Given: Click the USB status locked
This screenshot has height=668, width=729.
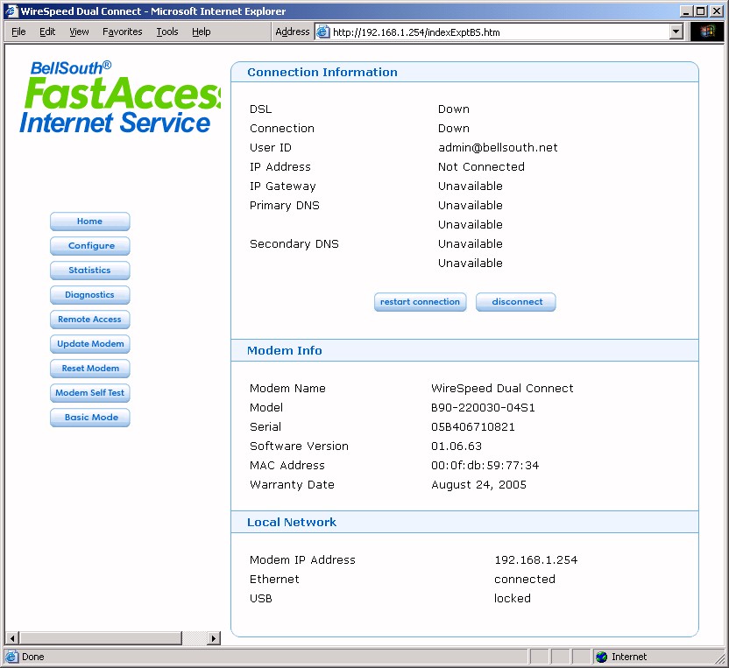Looking at the screenshot, I should pyautogui.click(x=513, y=598).
